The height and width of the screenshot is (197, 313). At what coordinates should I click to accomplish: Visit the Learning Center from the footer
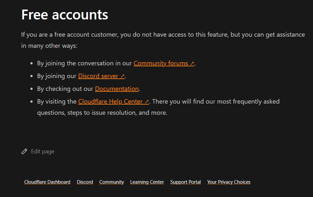(147, 182)
